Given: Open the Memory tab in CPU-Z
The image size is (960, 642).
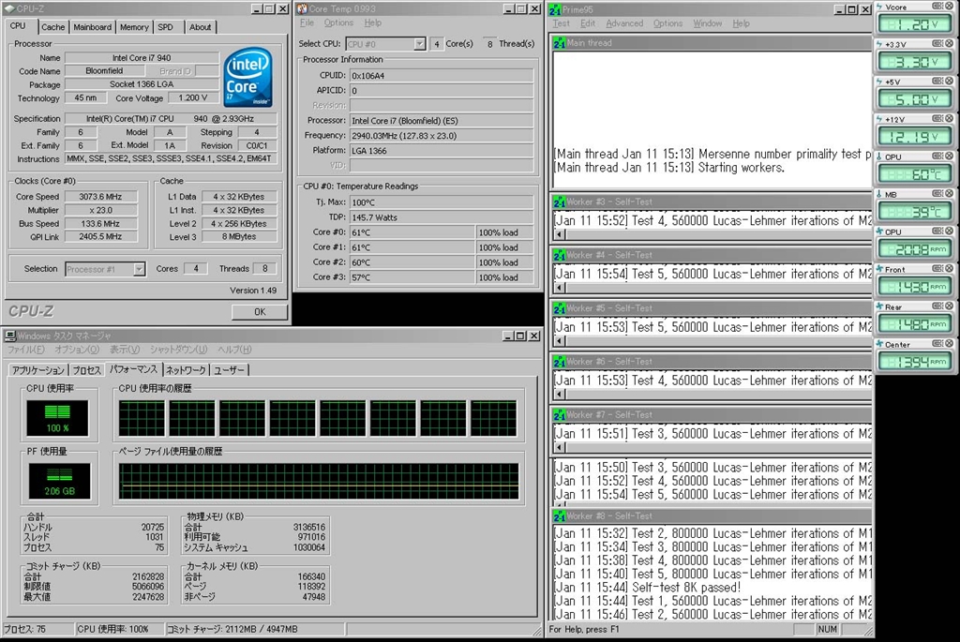Looking at the screenshot, I should click(x=133, y=27).
